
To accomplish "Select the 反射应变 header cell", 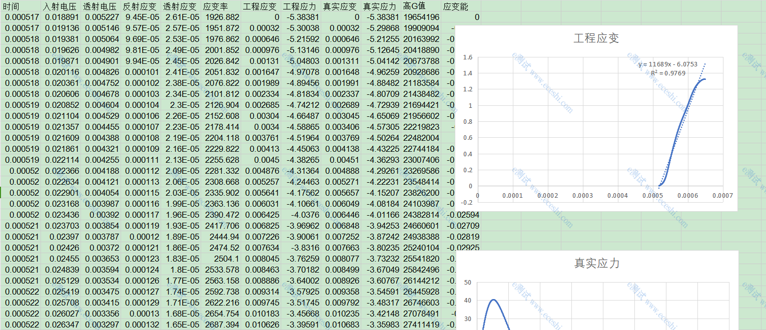I will tap(141, 6).
